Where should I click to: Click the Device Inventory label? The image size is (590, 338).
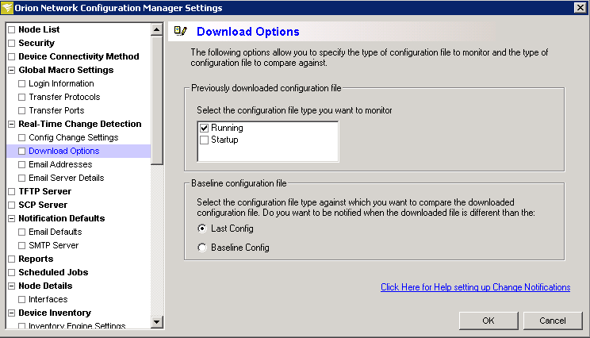(x=55, y=313)
